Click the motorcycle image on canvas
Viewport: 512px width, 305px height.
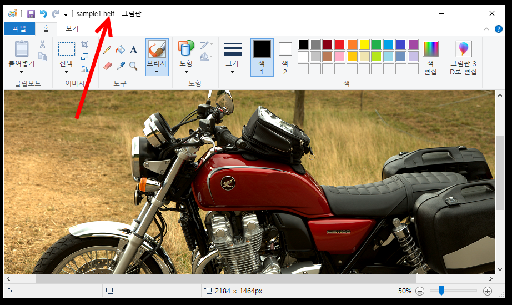249,182
